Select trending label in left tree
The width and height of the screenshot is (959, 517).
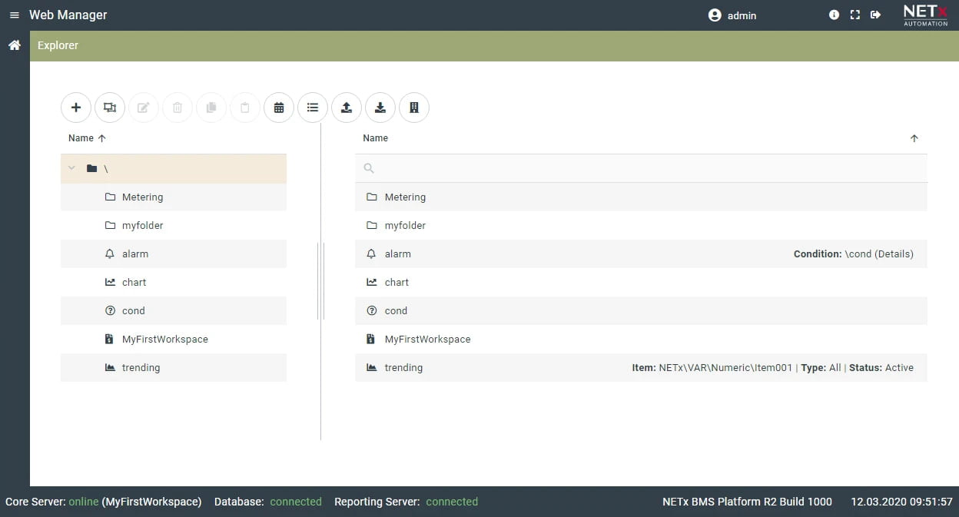[x=141, y=367]
